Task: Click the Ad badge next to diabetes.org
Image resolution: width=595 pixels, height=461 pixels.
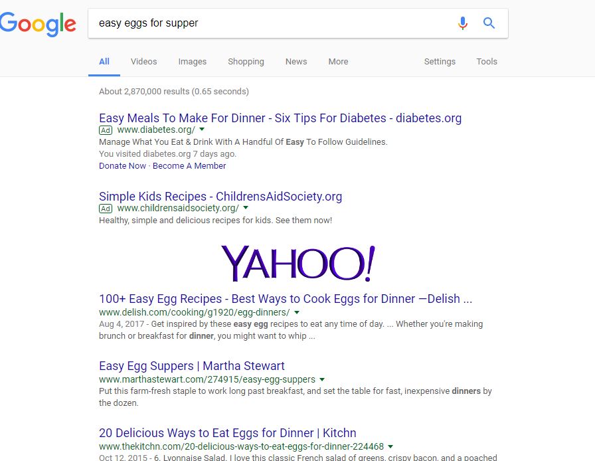Action: [106, 130]
